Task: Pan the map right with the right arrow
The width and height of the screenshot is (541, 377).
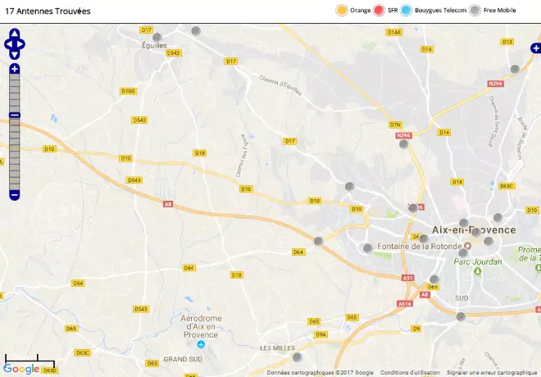Action: [20, 44]
